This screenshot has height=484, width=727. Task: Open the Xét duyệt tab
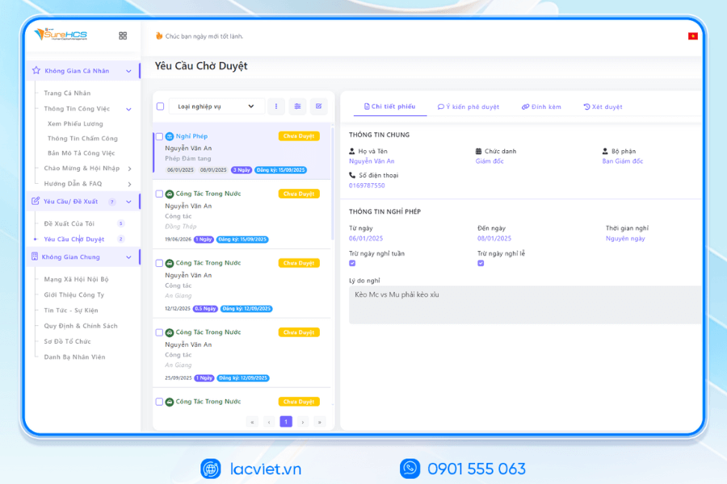tap(603, 106)
